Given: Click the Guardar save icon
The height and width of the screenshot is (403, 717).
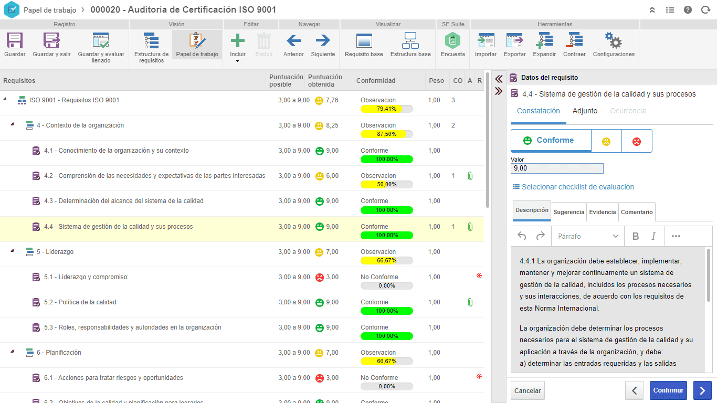Looking at the screenshot, I should pos(15,41).
